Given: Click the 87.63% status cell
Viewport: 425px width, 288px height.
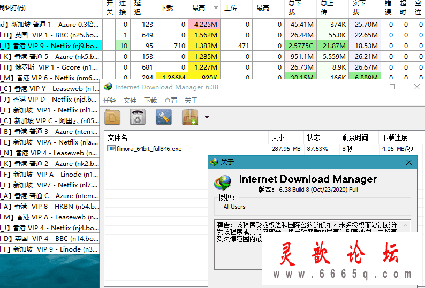Looking at the screenshot, I should [317, 149].
